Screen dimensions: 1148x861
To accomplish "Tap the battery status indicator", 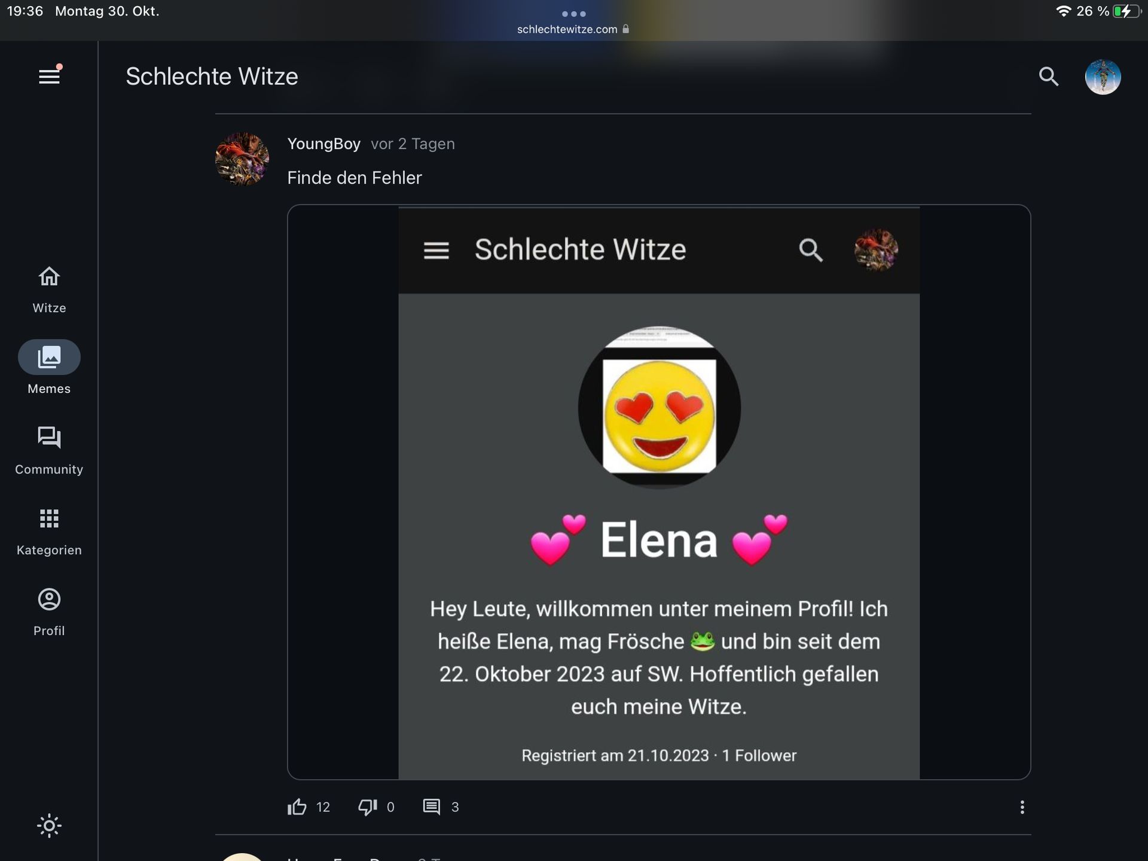I will [x=1126, y=11].
